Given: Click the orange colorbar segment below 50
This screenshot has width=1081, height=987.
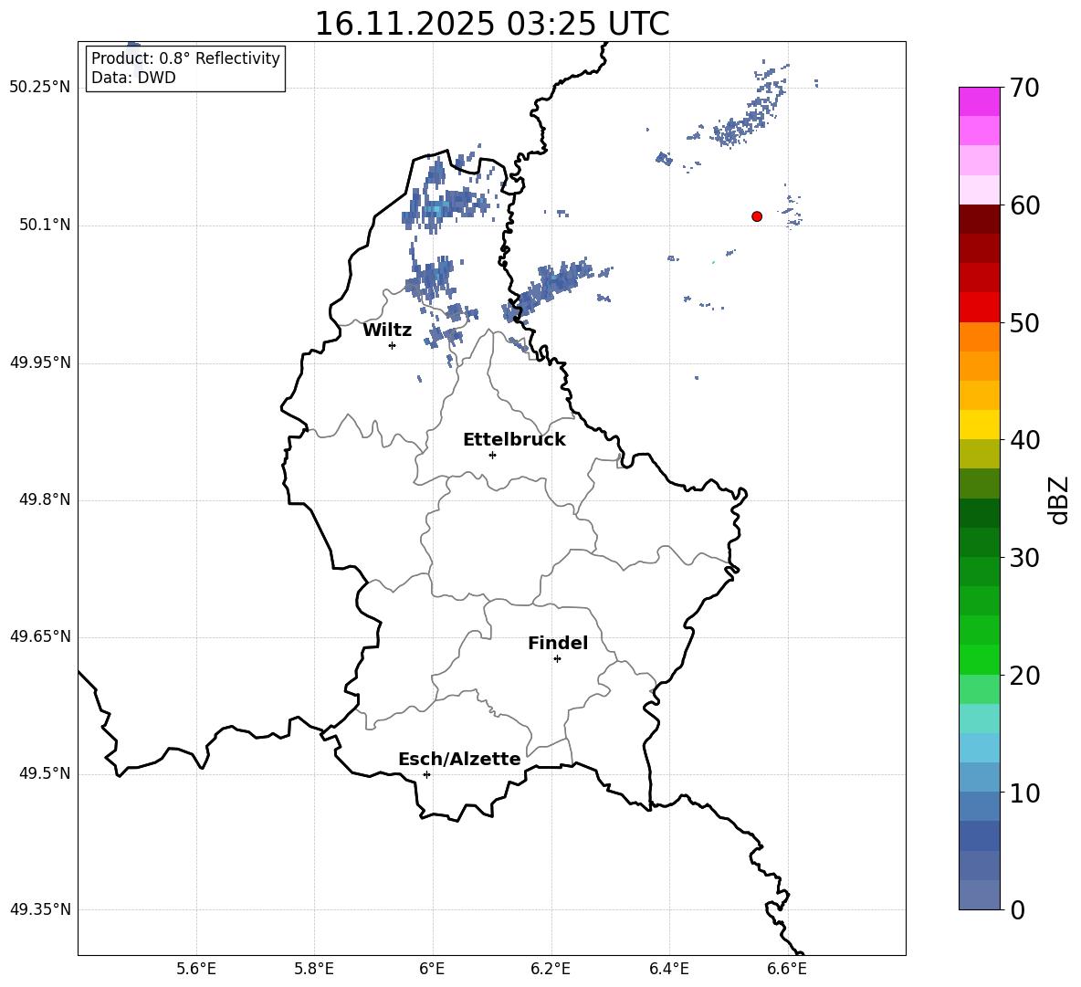Looking at the screenshot, I should [979, 336].
